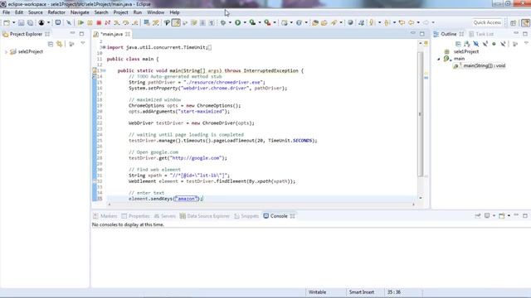This screenshot has height=298, width=531.
Task: Click the editor vertical scrollbar thumb
Action: (421, 114)
